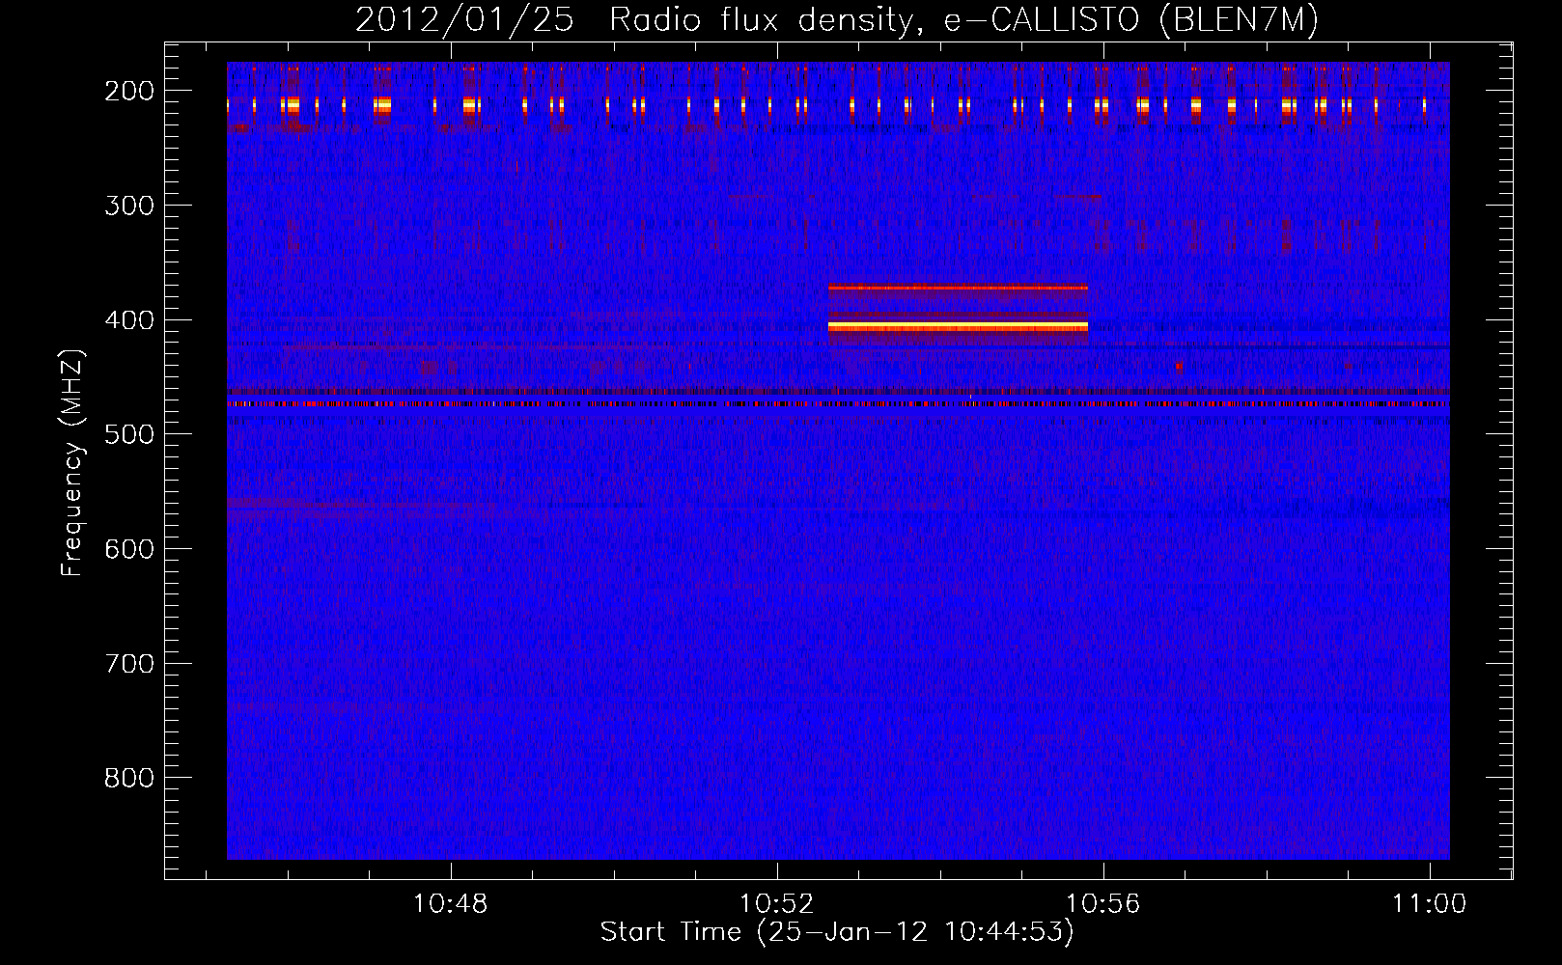1562x965 pixels.
Task: Click the 'Start Time (25-Jan-12 10:44:53)' label
Action: coord(837,932)
